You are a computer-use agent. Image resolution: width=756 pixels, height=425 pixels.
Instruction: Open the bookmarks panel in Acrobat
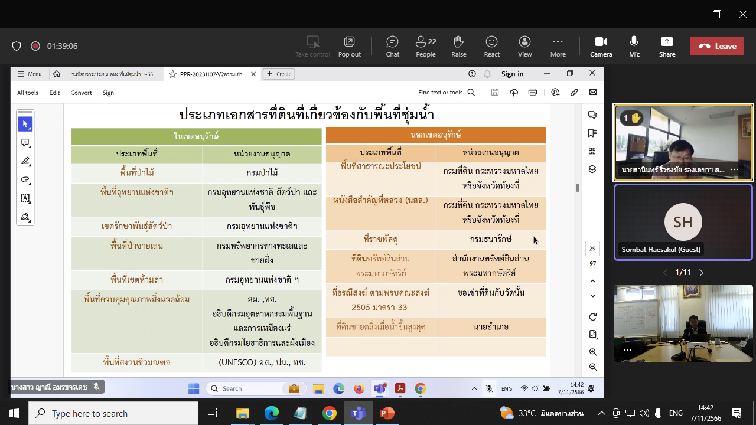[592, 133]
